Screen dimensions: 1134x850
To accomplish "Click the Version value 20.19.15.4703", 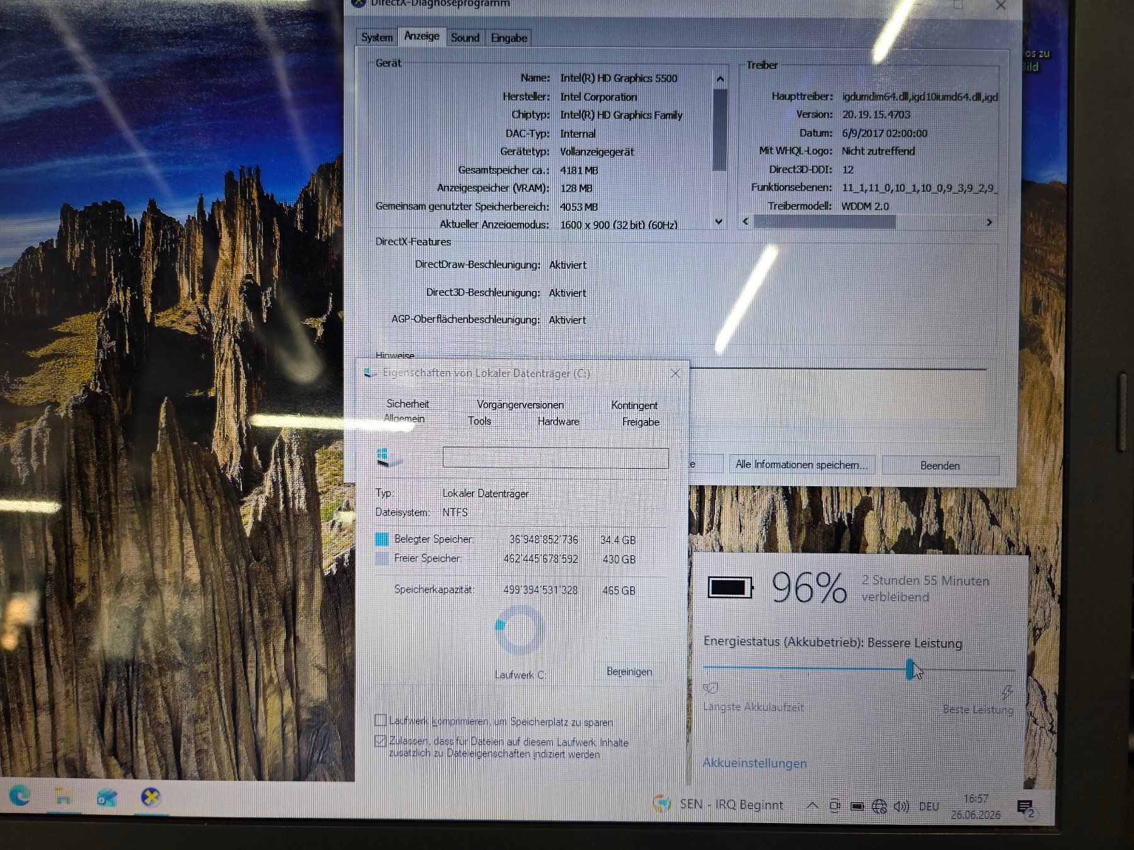I will [876, 115].
